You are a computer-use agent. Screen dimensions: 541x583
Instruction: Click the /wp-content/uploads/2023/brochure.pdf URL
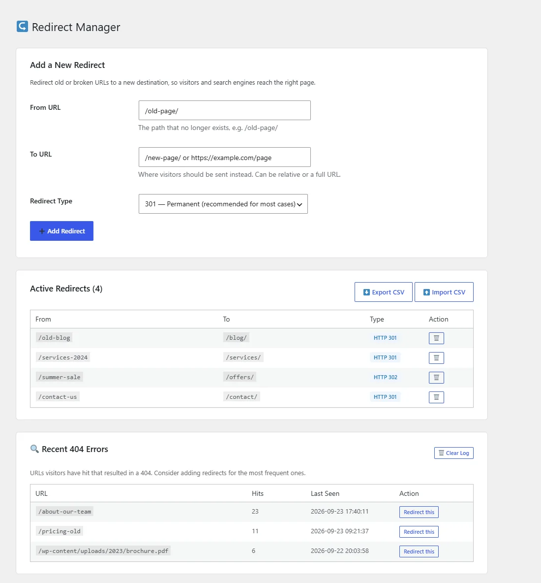pyautogui.click(x=103, y=551)
